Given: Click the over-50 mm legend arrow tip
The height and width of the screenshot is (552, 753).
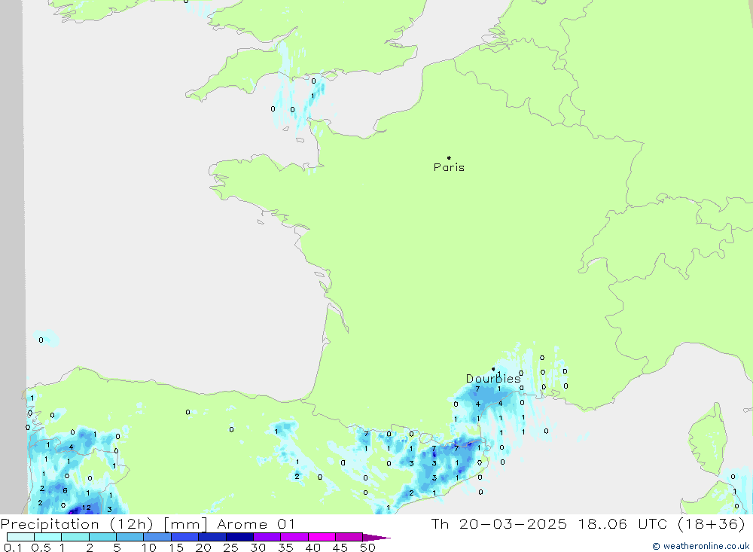Looking at the screenshot, I should 377,538.
